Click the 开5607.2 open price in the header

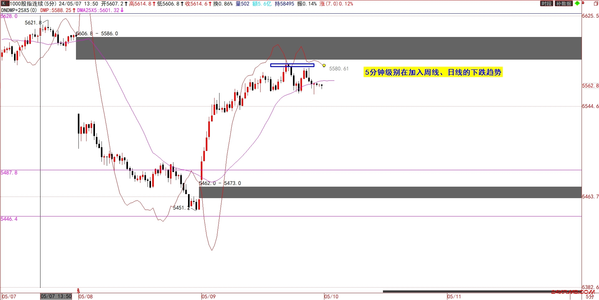(112, 4)
